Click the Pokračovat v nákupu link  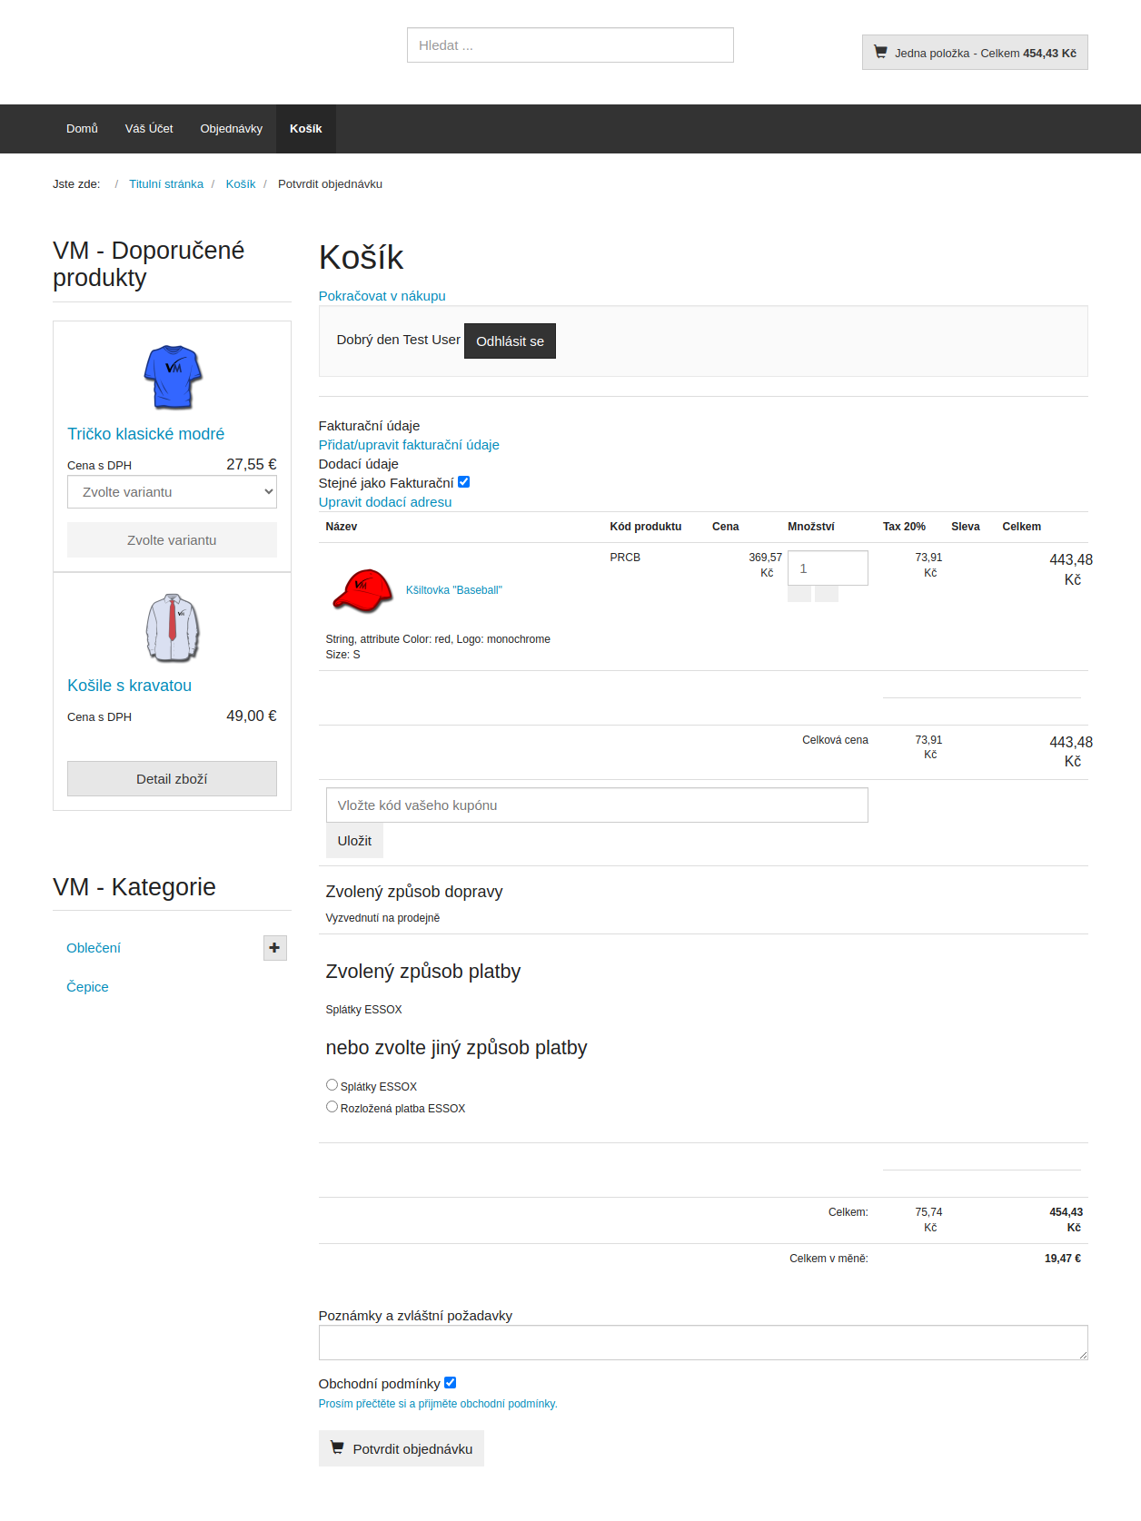[382, 296]
